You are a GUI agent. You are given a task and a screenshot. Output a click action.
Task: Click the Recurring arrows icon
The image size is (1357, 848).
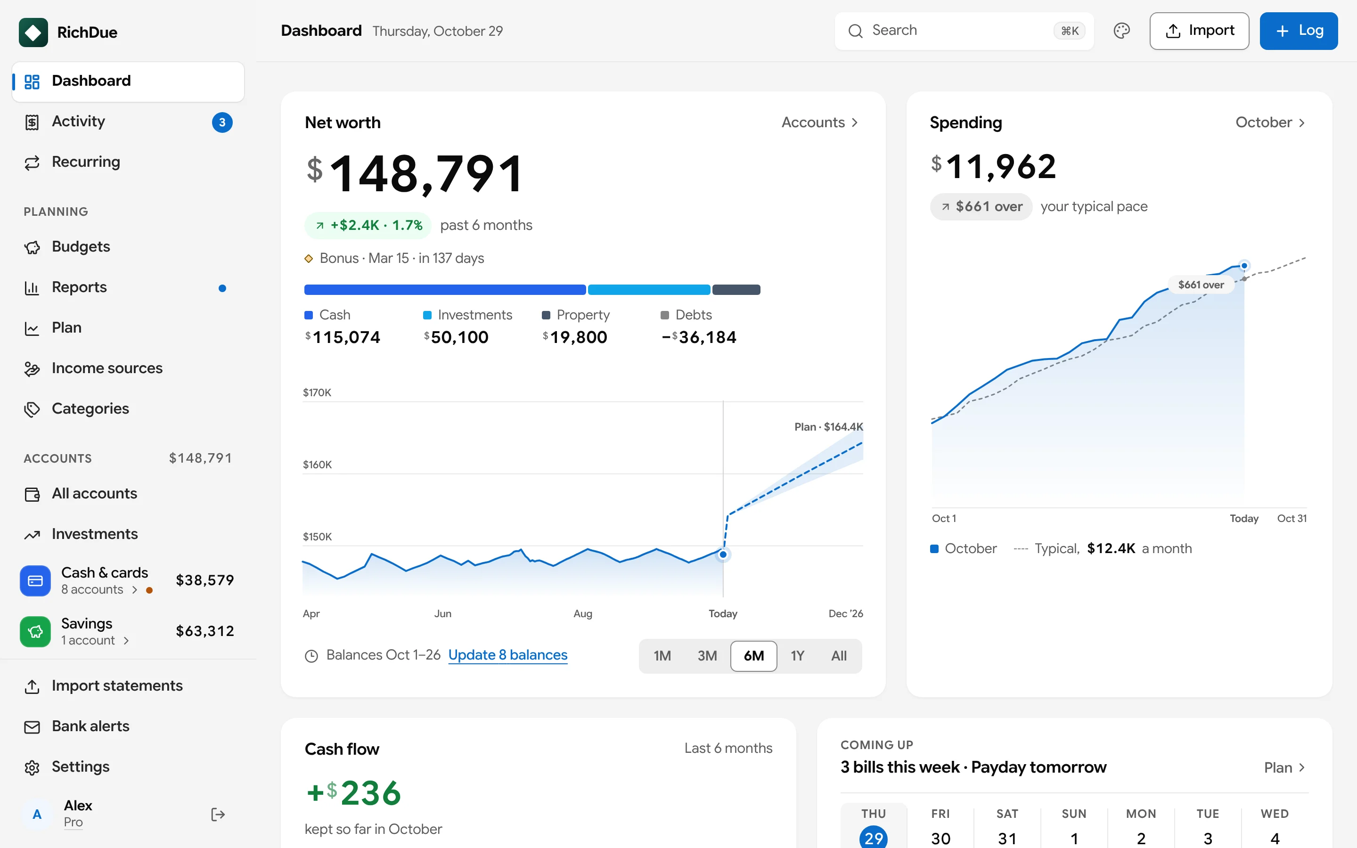click(x=32, y=162)
